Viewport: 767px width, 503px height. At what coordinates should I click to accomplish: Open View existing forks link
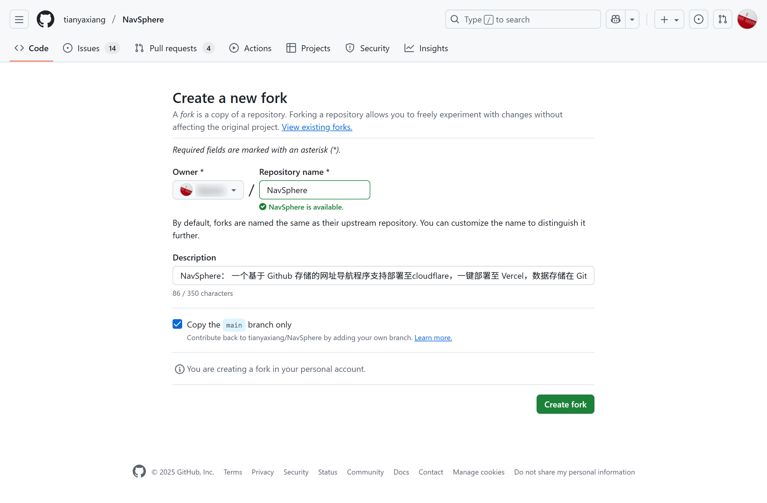(317, 127)
